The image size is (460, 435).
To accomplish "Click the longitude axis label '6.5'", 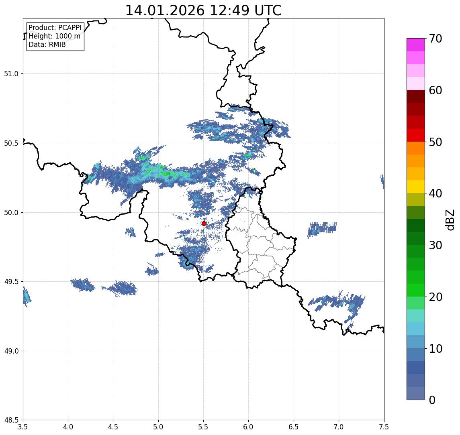I will point(294,427).
